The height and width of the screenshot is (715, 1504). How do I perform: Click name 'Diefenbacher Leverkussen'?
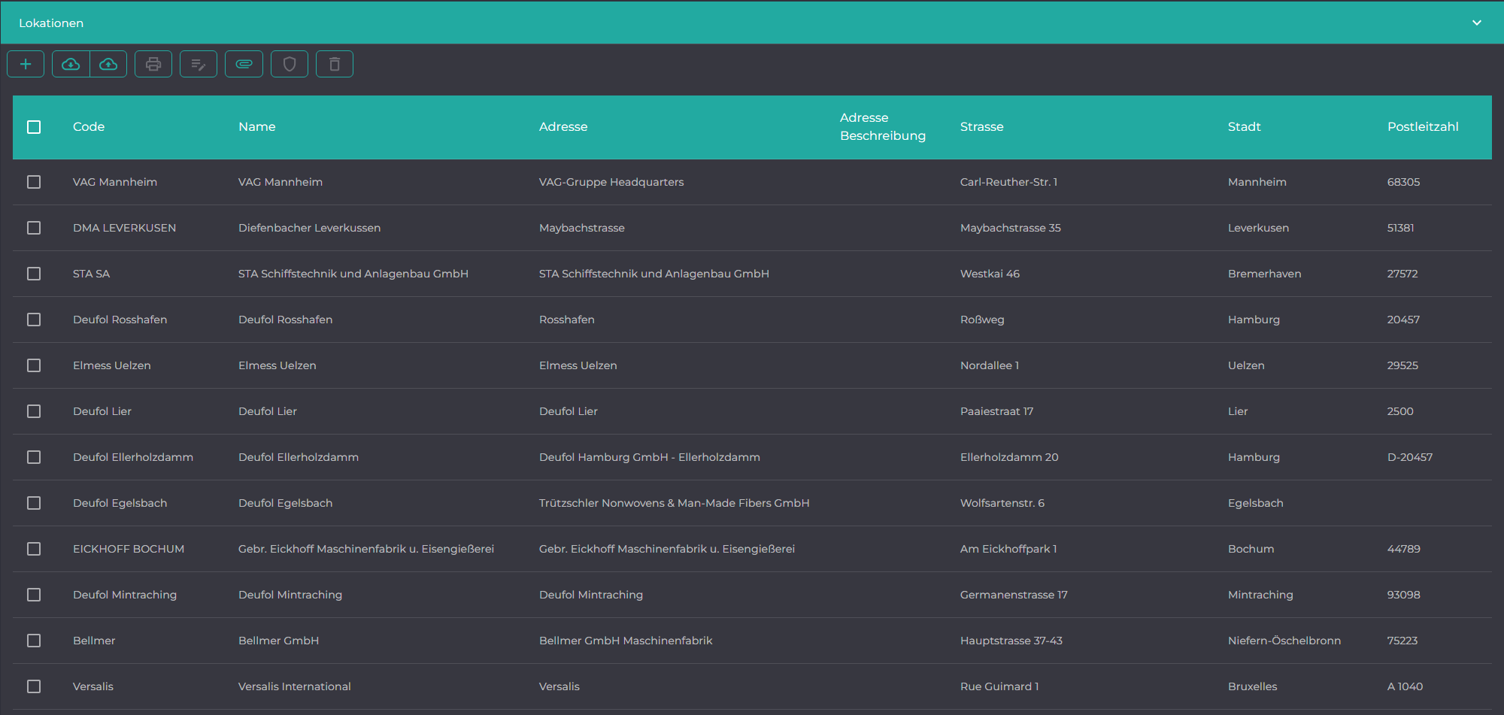coord(310,228)
